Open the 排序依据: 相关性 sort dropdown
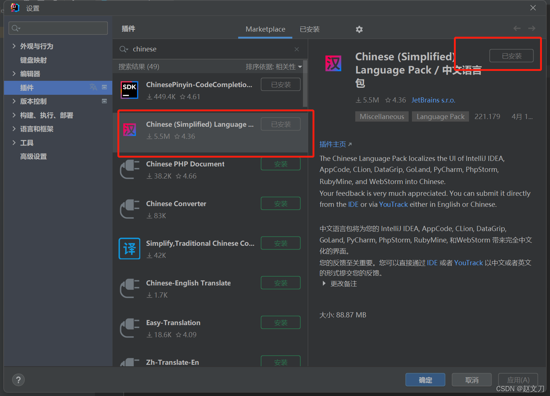 tap(274, 67)
